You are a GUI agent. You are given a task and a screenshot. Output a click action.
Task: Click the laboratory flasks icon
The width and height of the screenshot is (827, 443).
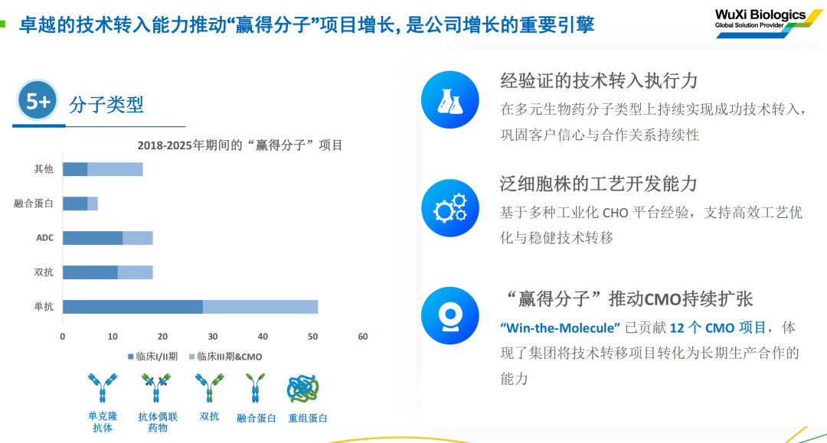click(x=449, y=100)
